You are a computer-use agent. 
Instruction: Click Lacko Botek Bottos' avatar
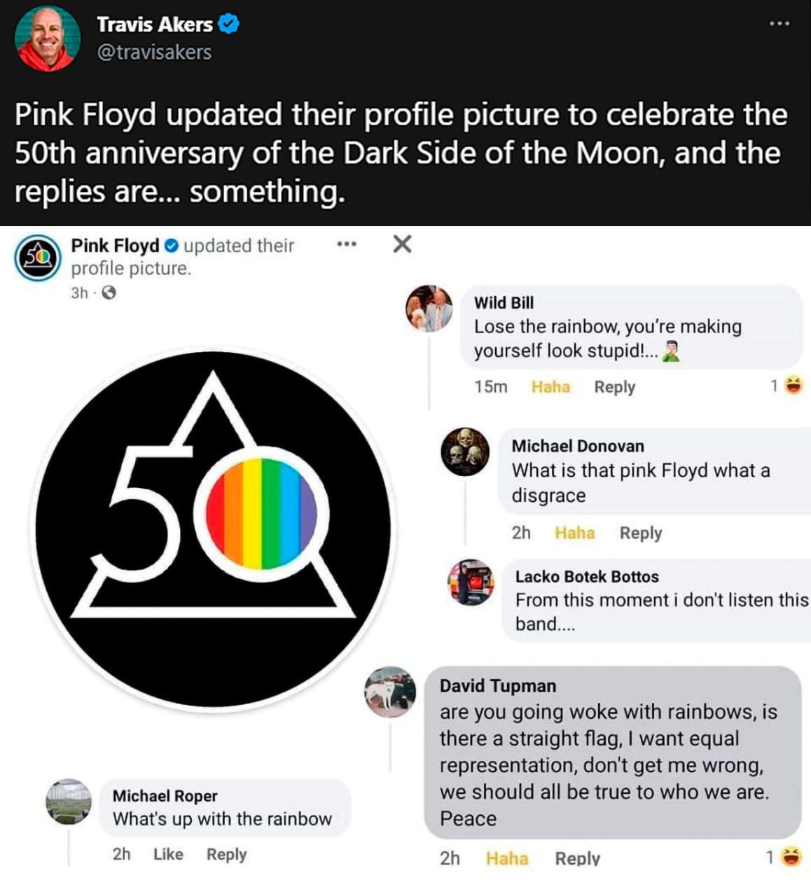point(471,582)
